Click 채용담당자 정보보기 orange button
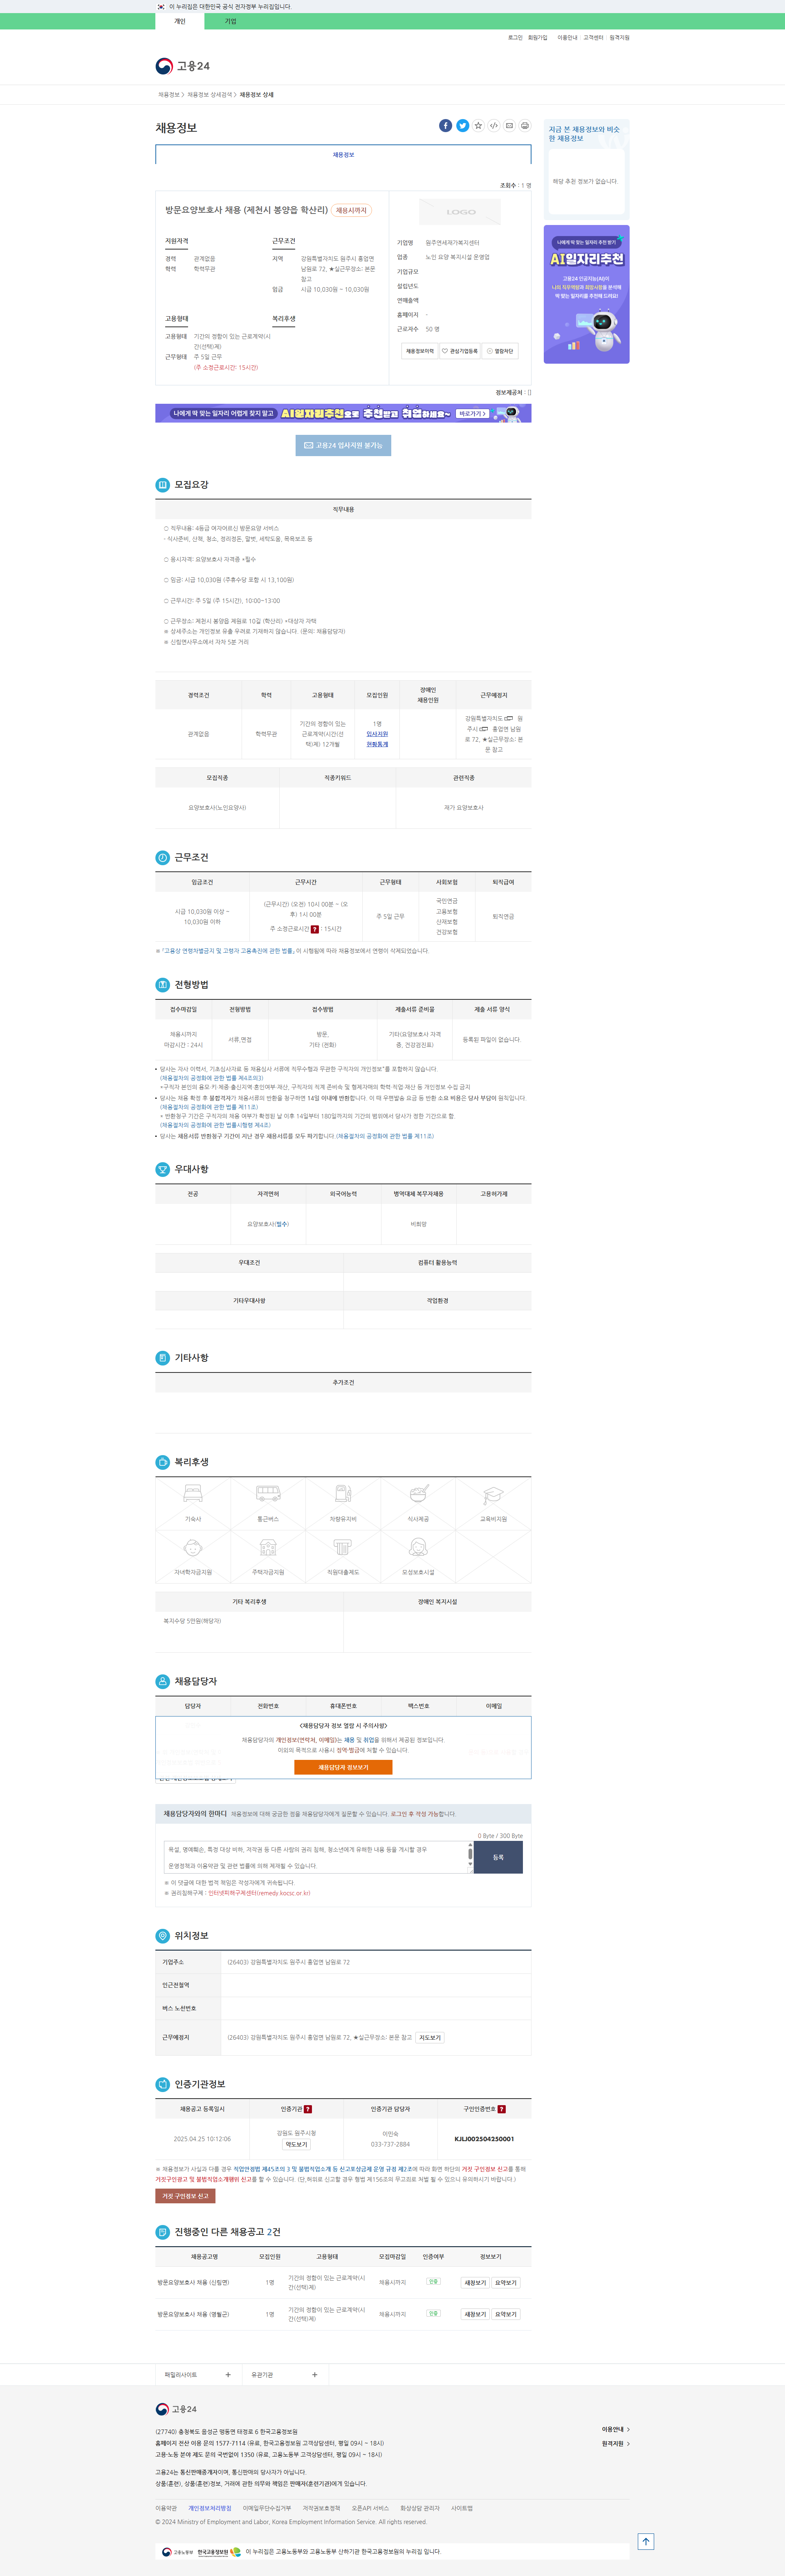The height and width of the screenshot is (2576, 785). 343,1767
